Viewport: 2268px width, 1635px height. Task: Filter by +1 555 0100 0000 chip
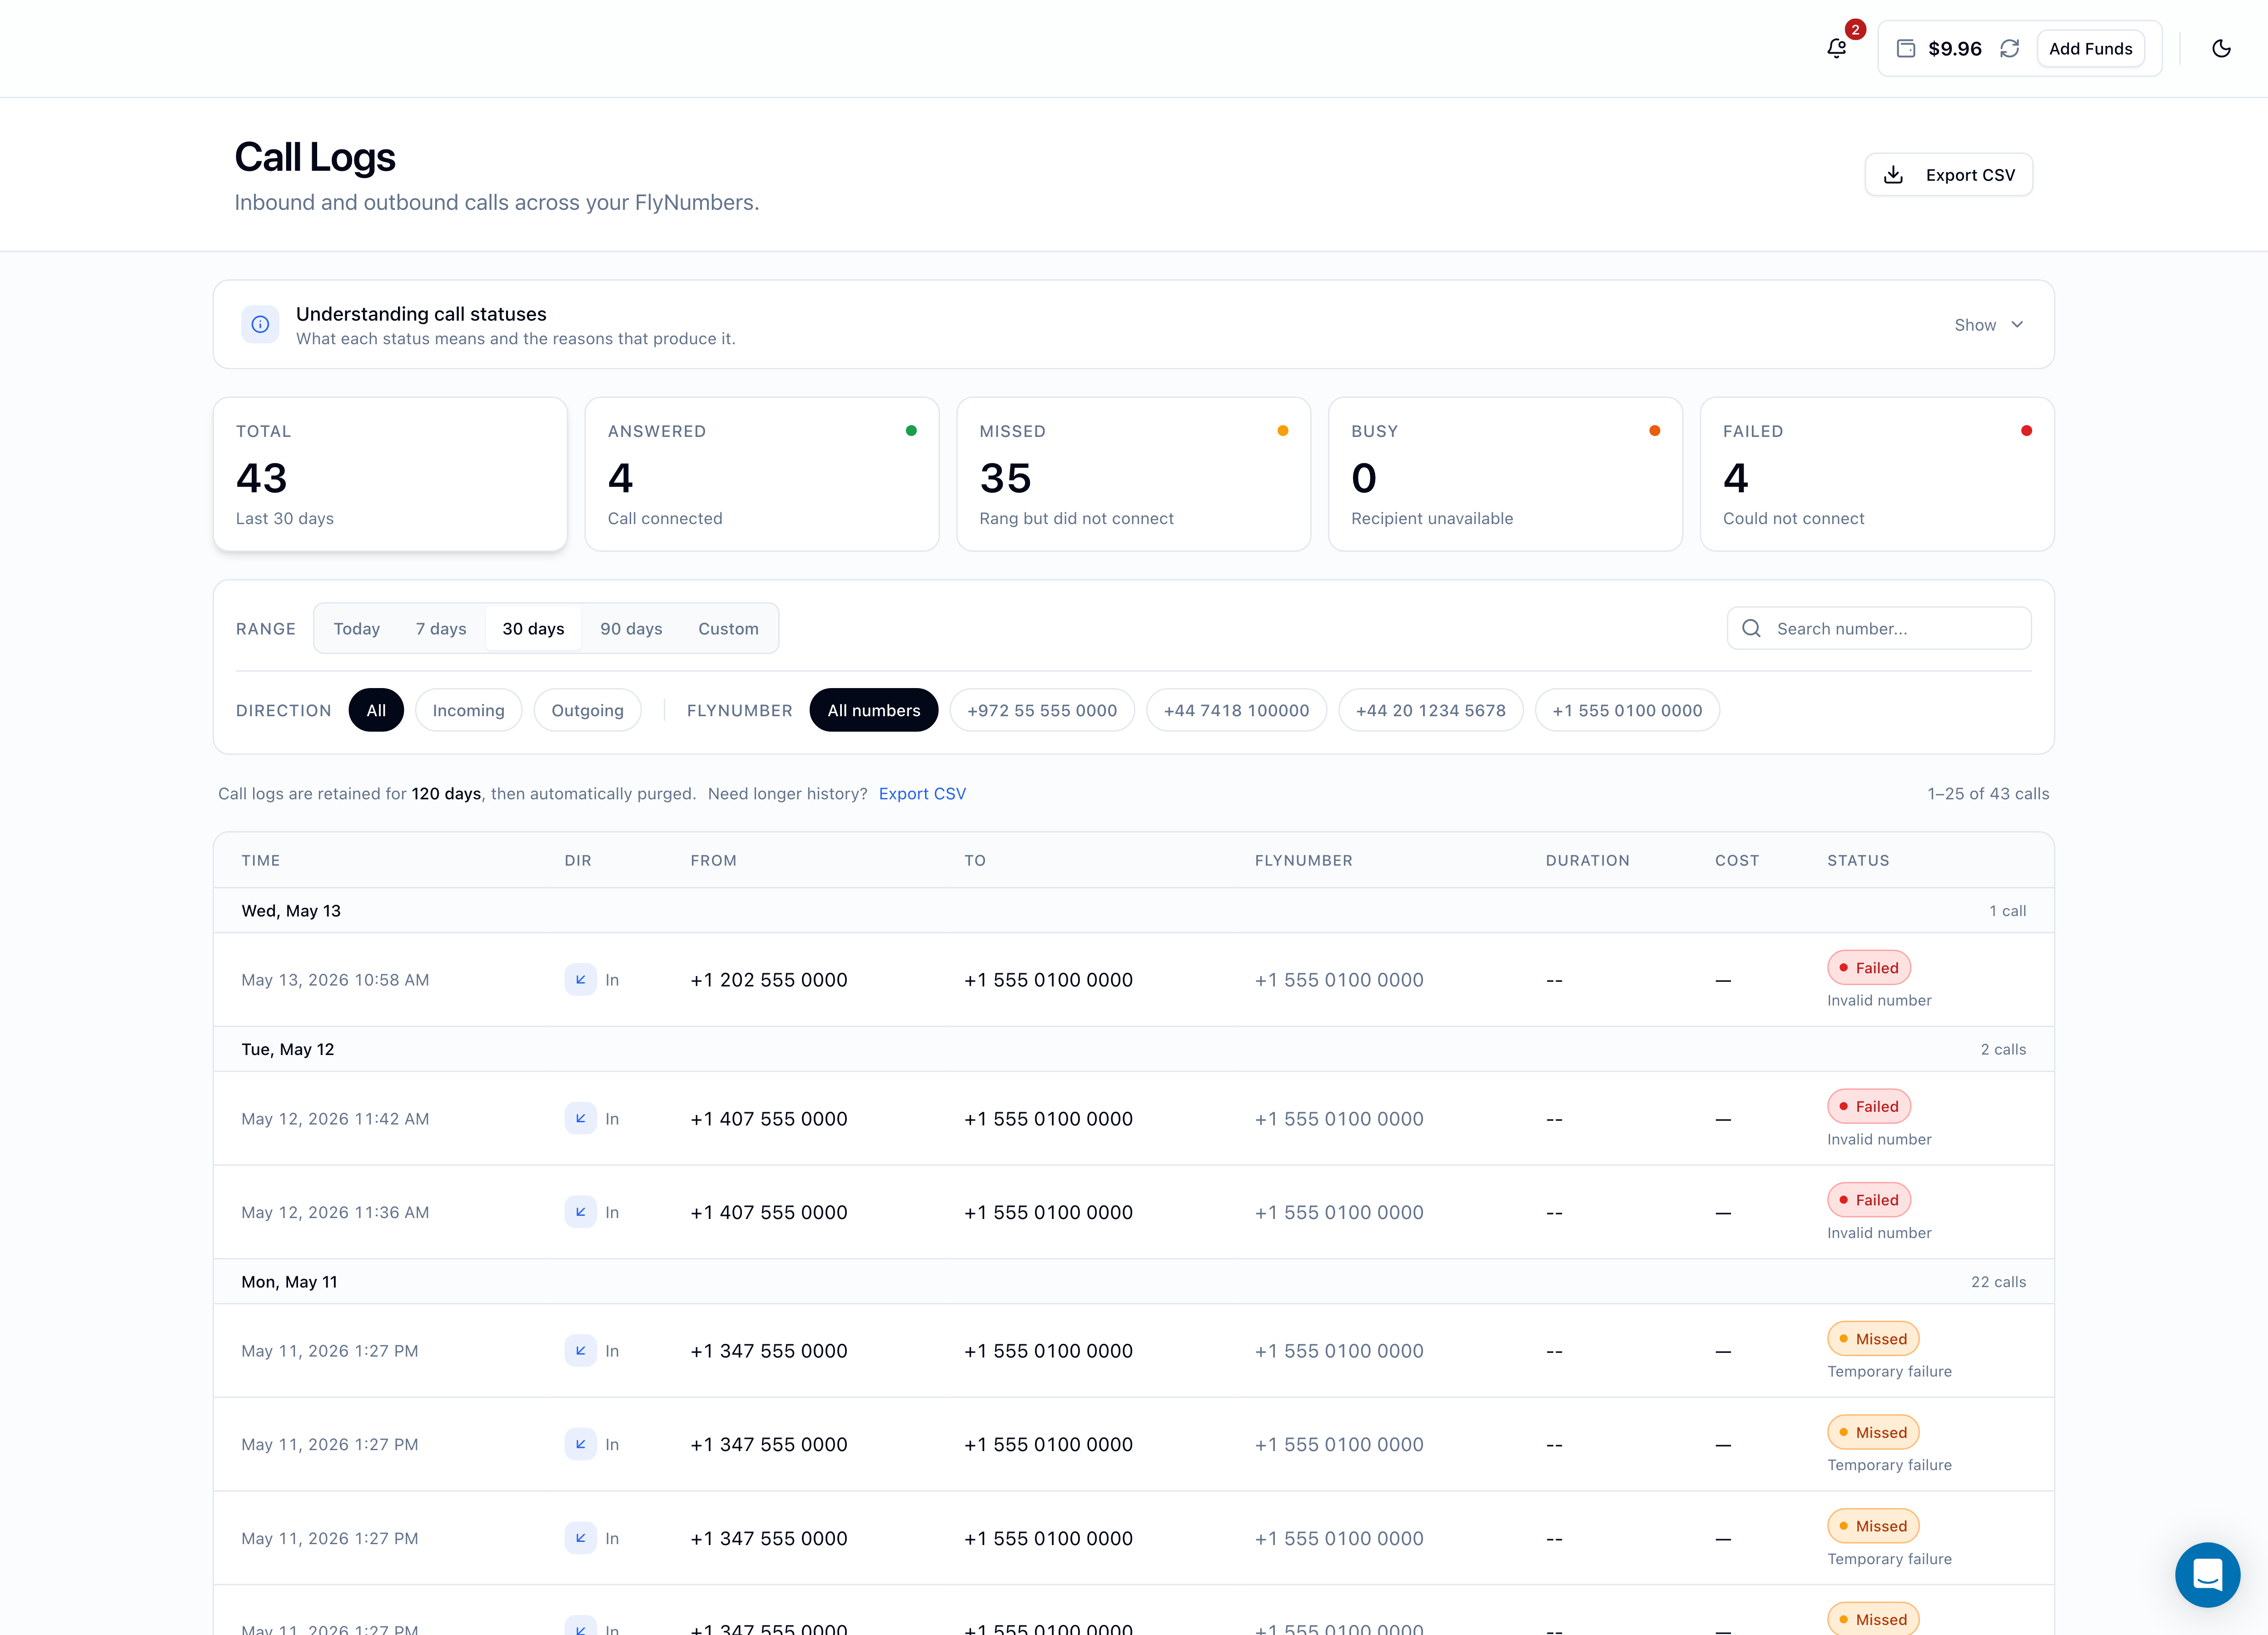coord(1627,711)
